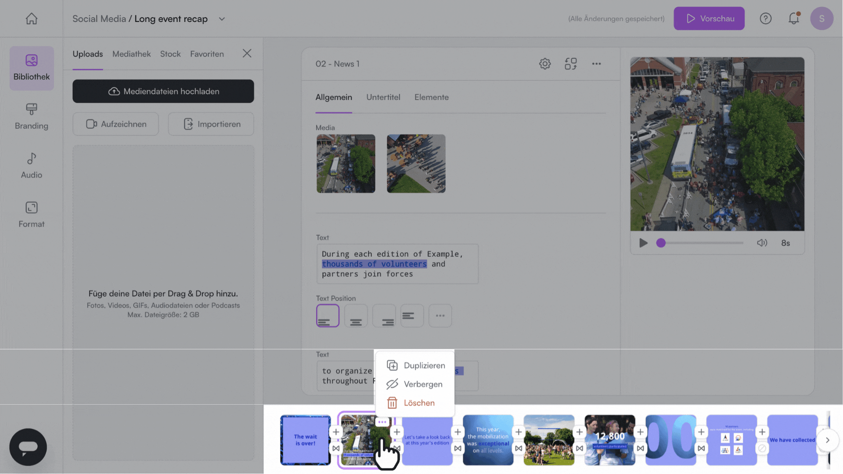Add scene after 'This year, the mobilization' scene
843x474 pixels.
coord(519,432)
